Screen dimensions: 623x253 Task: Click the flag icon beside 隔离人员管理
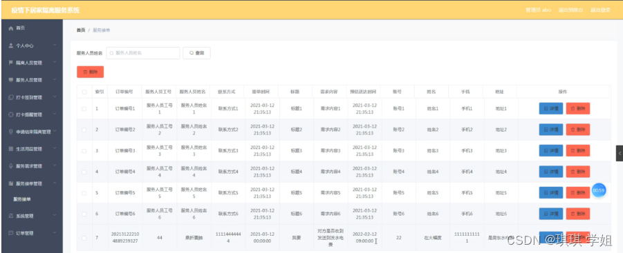[11, 63]
